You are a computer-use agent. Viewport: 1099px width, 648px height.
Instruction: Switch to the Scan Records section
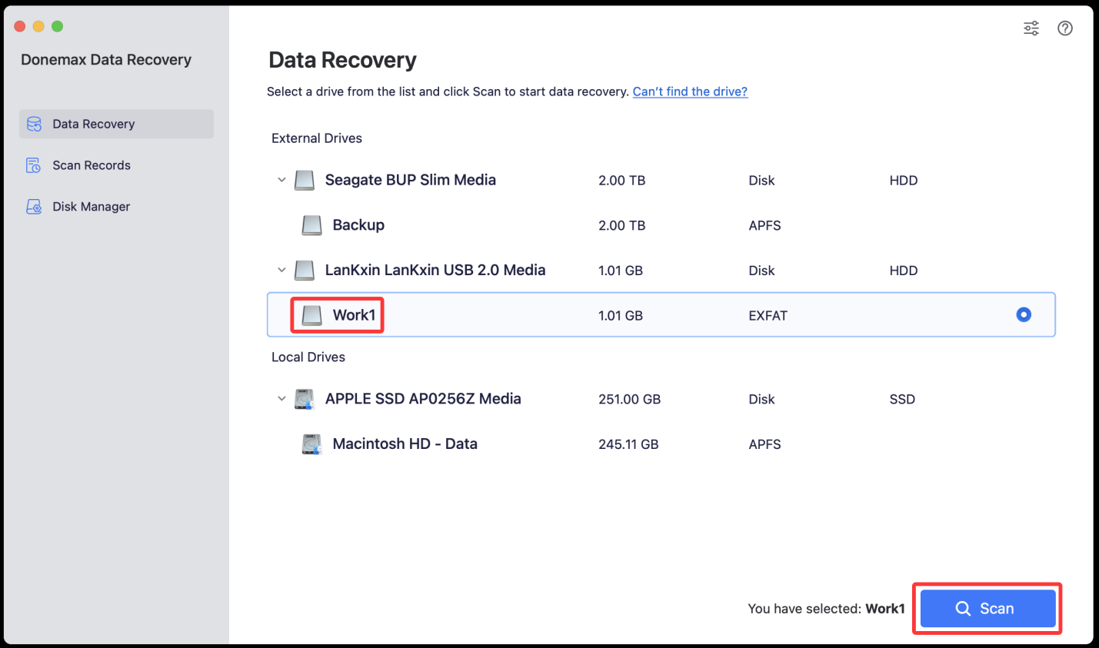click(x=92, y=165)
